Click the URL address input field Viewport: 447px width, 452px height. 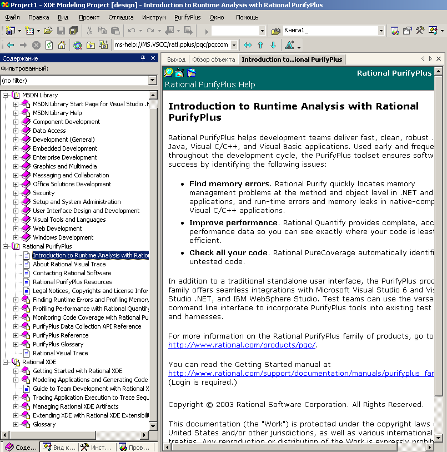[172, 45]
